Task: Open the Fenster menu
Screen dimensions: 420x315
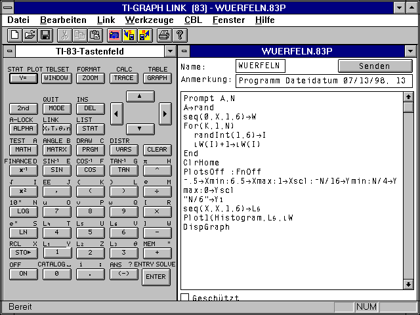Action: (x=229, y=20)
